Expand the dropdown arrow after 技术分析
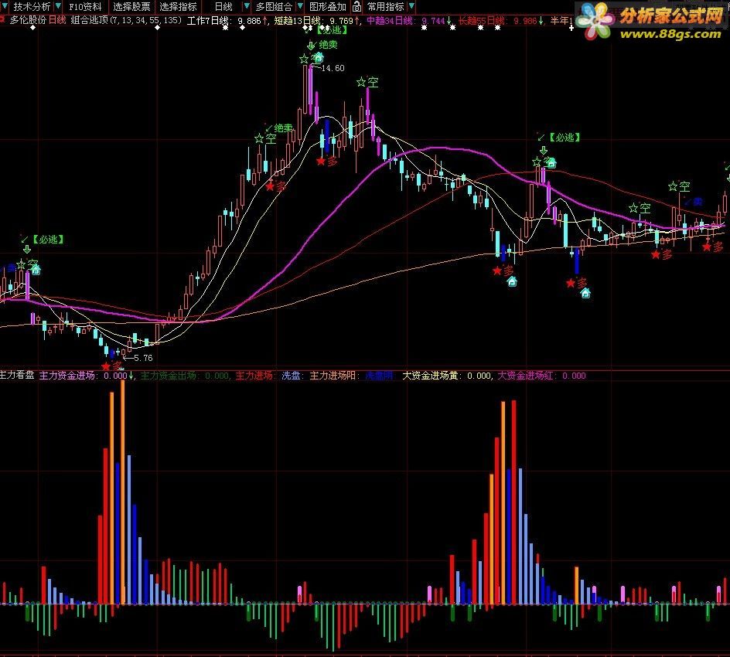The width and height of the screenshot is (730, 657). [x=58, y=6]
